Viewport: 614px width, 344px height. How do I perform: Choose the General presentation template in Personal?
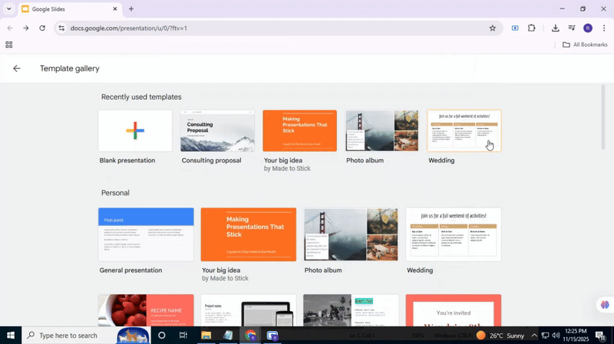(146, 234)
